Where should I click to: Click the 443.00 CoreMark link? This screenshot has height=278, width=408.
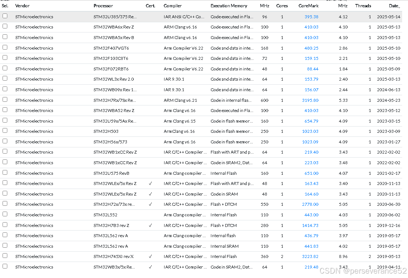point(311,215)
